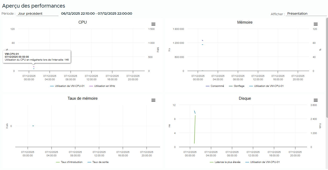Expand the Période dropdown

coord(37,14)
